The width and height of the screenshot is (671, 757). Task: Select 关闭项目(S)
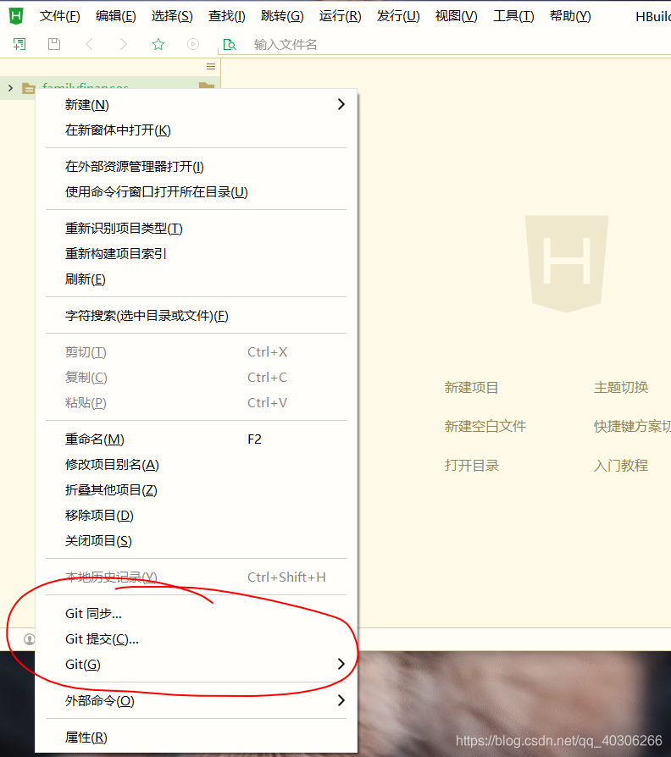pos(196,541)
